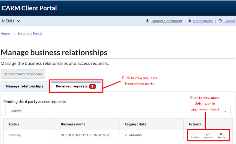
Task: Click Return to home dashboard button
Action: pos(23,74)
